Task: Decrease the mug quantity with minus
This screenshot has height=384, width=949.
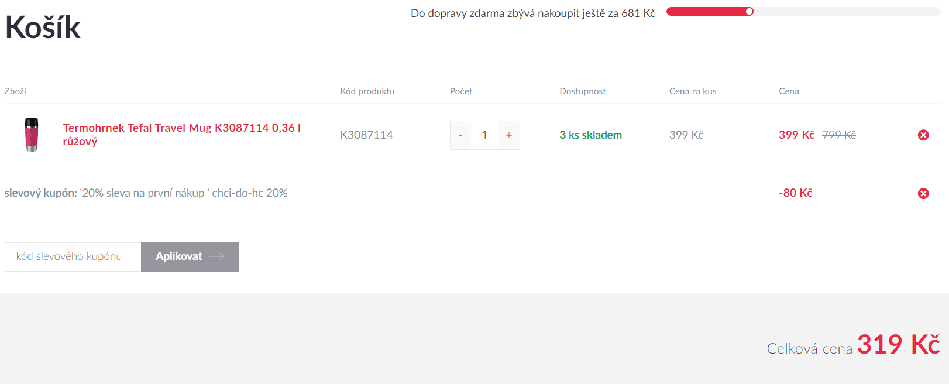Action: tap(460, 135)
